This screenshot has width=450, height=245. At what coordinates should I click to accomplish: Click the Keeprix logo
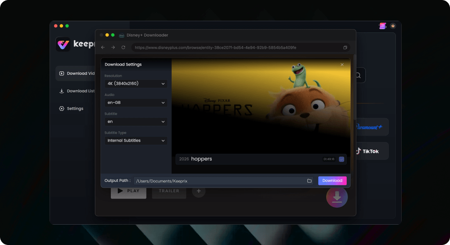pos(63,44)
